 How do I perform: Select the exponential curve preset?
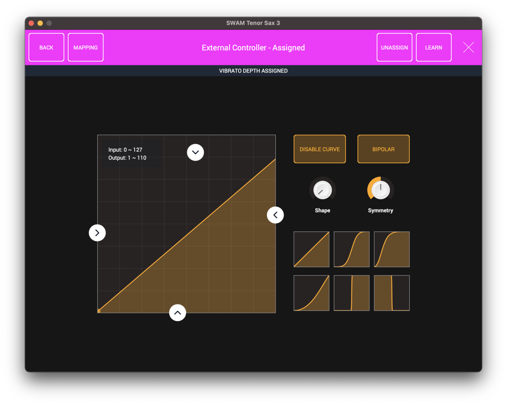click(x=311, y=293)
